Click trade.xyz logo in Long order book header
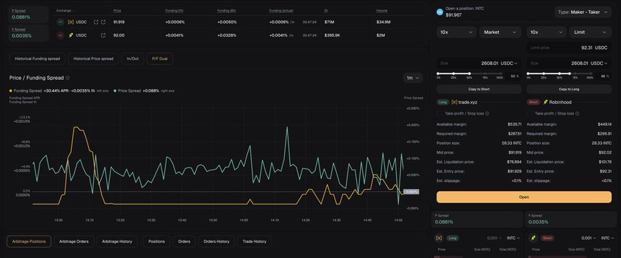This screenshot has width=621, height=258. [439, 238]
